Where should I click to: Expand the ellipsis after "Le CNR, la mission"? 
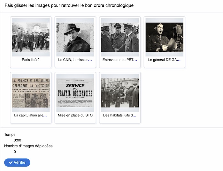tap(90, 60)
